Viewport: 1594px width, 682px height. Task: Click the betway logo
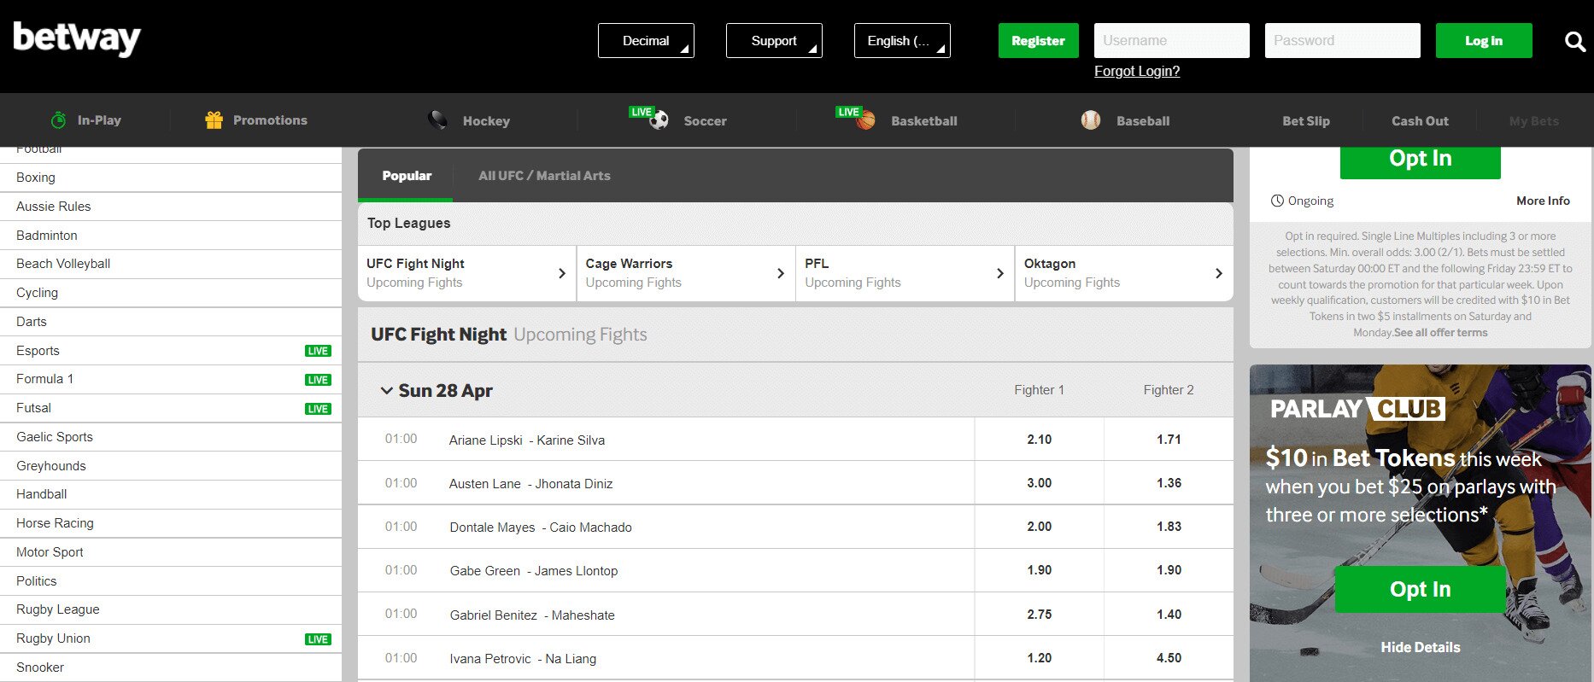[x=77, y=38]
